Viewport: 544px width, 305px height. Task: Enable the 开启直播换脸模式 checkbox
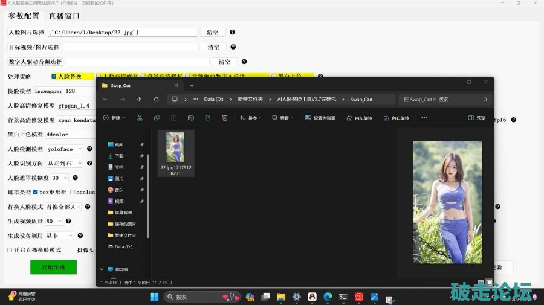tap(10, 249)
